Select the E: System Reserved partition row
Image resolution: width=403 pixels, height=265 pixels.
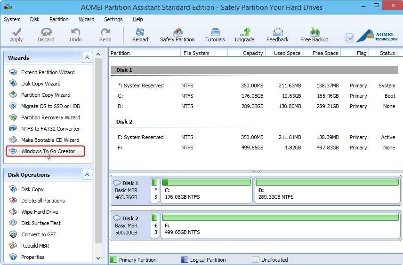point(254,137)
